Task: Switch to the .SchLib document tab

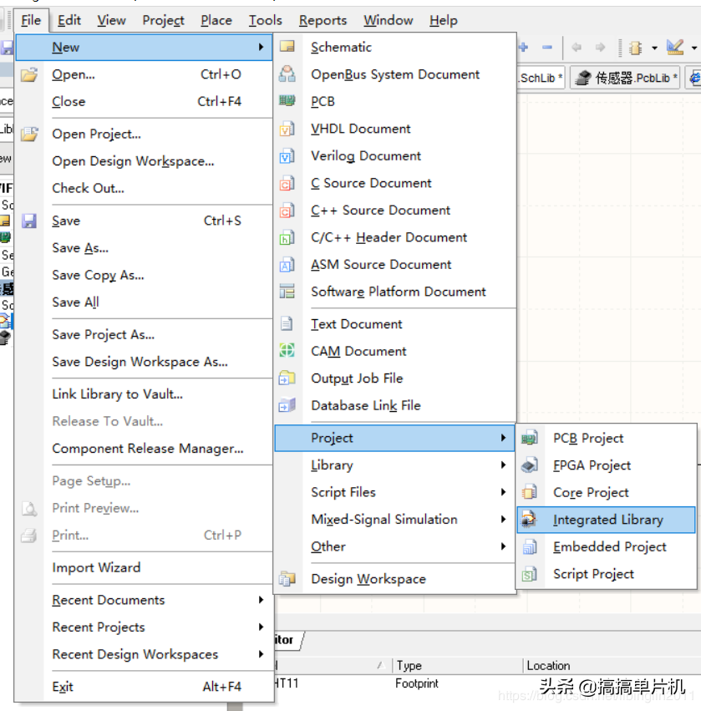Action: point(541,78)
